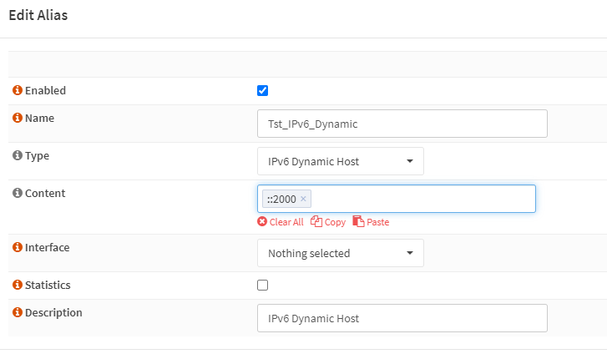Screen dimensions: 607x359
Task: Click the Clear All link
Action: click(286, 222)
